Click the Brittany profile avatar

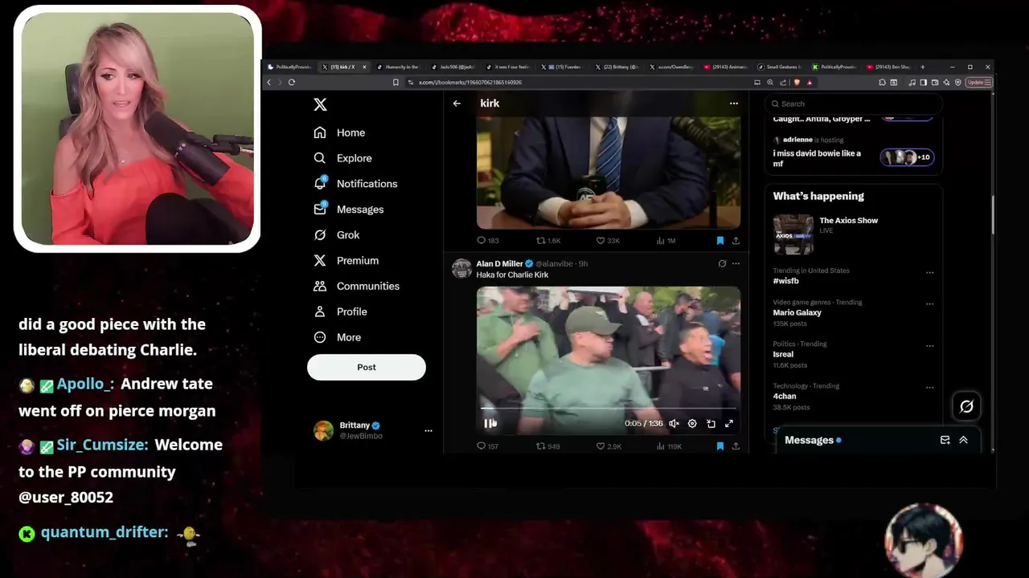tap(323, 430)
